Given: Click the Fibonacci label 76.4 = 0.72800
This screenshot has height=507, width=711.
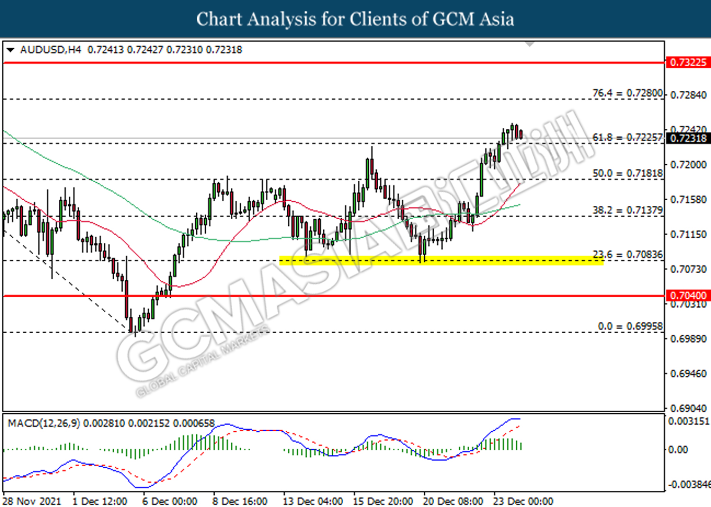Looking at the screenshot, I should point(628,93).
